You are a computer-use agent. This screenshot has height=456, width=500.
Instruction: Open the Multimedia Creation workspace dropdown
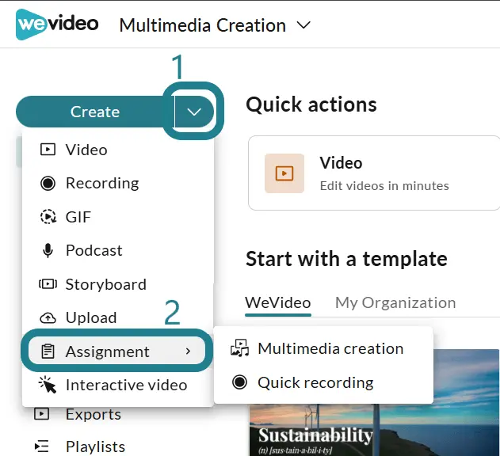click(x=215, y=25)
